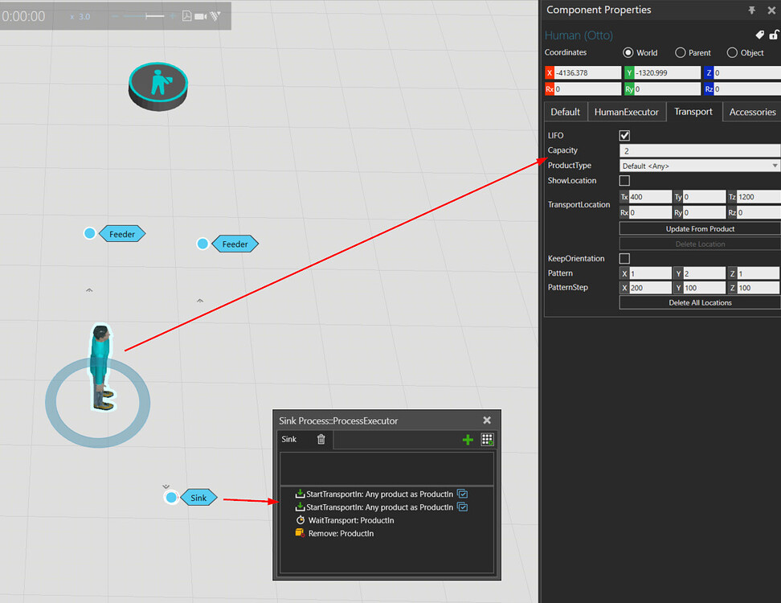Click the Delete All Locations button
The image size is (781, 603).
pos(698,302)
